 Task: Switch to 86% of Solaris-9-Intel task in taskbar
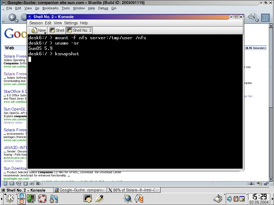pyautogui.click(x=134, y=190)
